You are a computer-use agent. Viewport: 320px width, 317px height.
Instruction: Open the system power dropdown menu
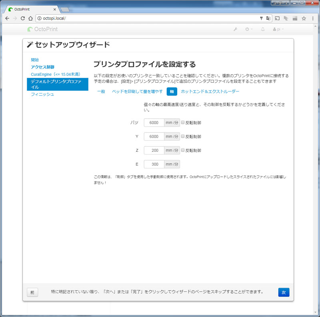249,29
